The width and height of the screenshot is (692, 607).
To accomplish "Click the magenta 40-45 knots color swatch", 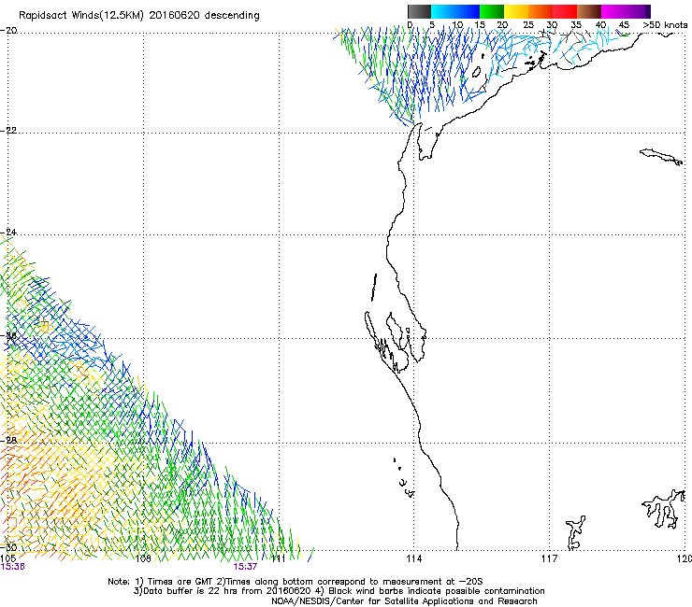I will 613,11.
